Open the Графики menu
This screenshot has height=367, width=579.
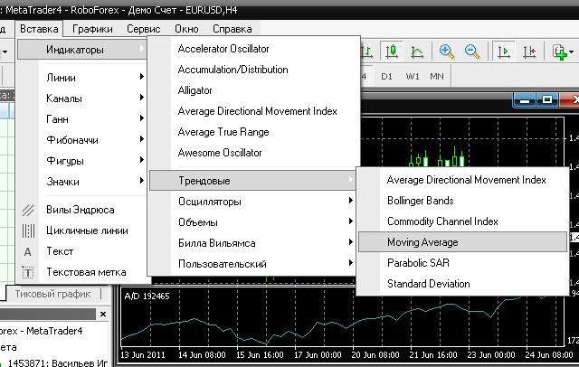click(x=92, y=28)
